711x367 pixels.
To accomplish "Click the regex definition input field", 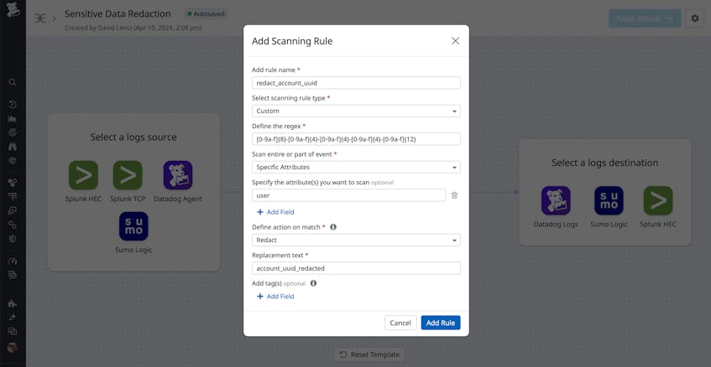I will pyautogui.click(x=356, y=139).
